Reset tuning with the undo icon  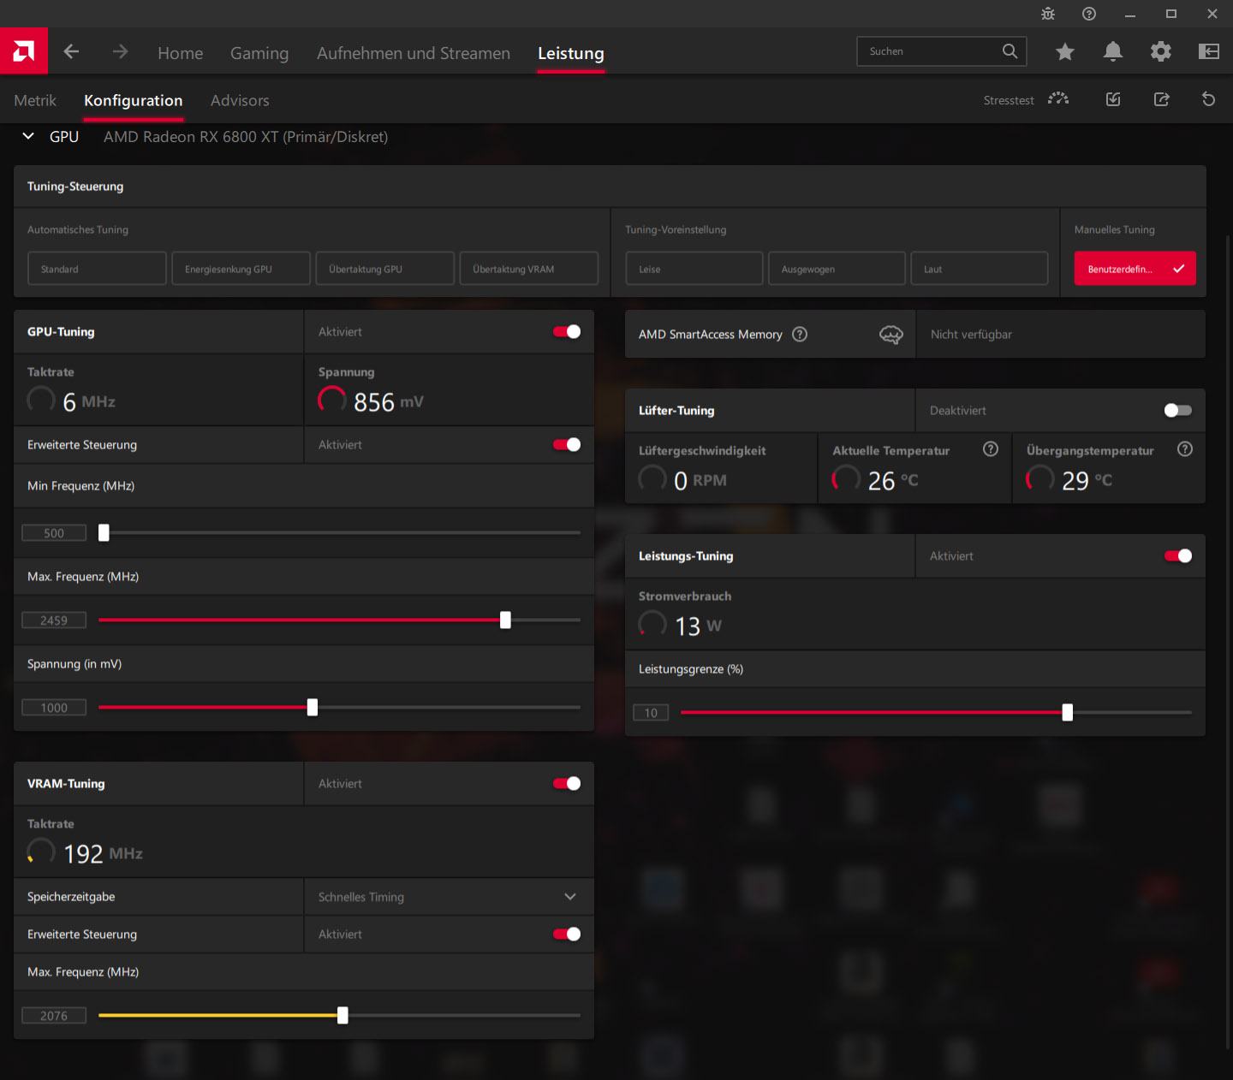(1209, 99)
